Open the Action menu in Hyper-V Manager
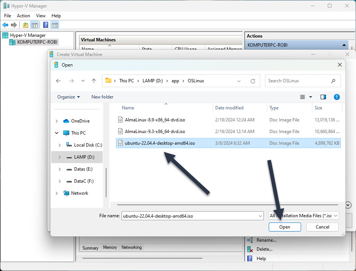Viewport: 356px width, 271px height. (23, 15)
